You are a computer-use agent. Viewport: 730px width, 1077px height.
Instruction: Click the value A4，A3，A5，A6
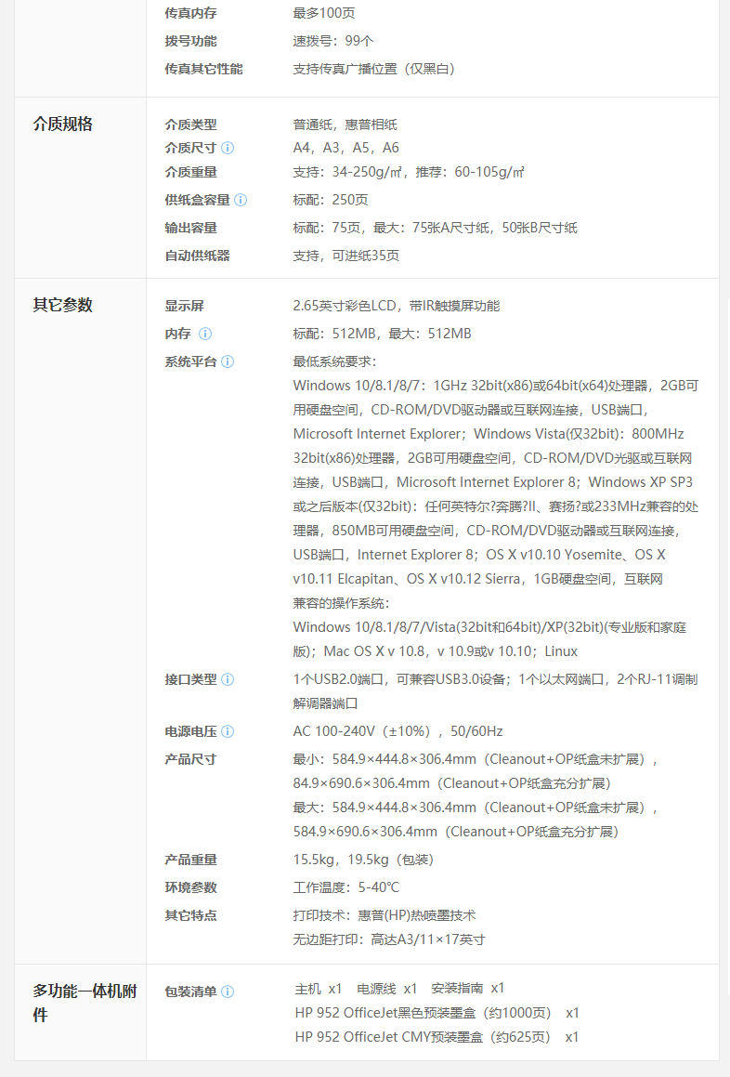[346, 148]
